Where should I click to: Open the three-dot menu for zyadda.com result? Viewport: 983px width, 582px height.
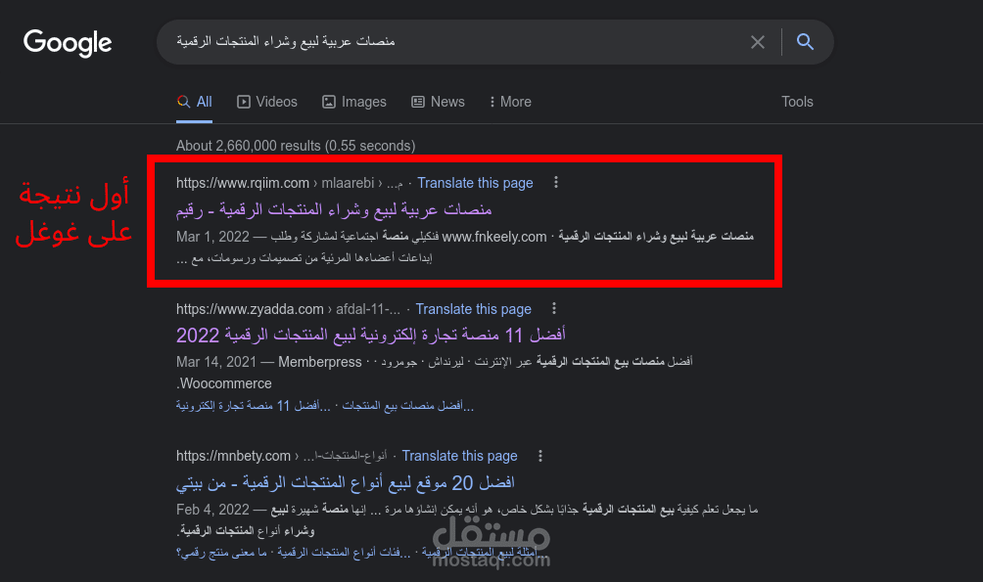pos(553,308)
